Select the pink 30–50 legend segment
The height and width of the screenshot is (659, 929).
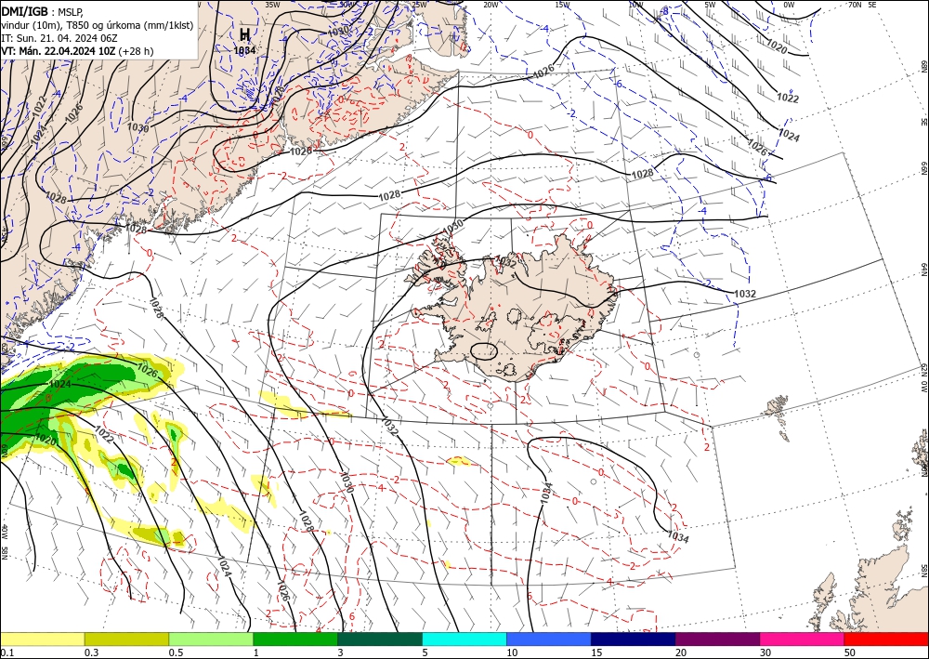pos(803,639)
